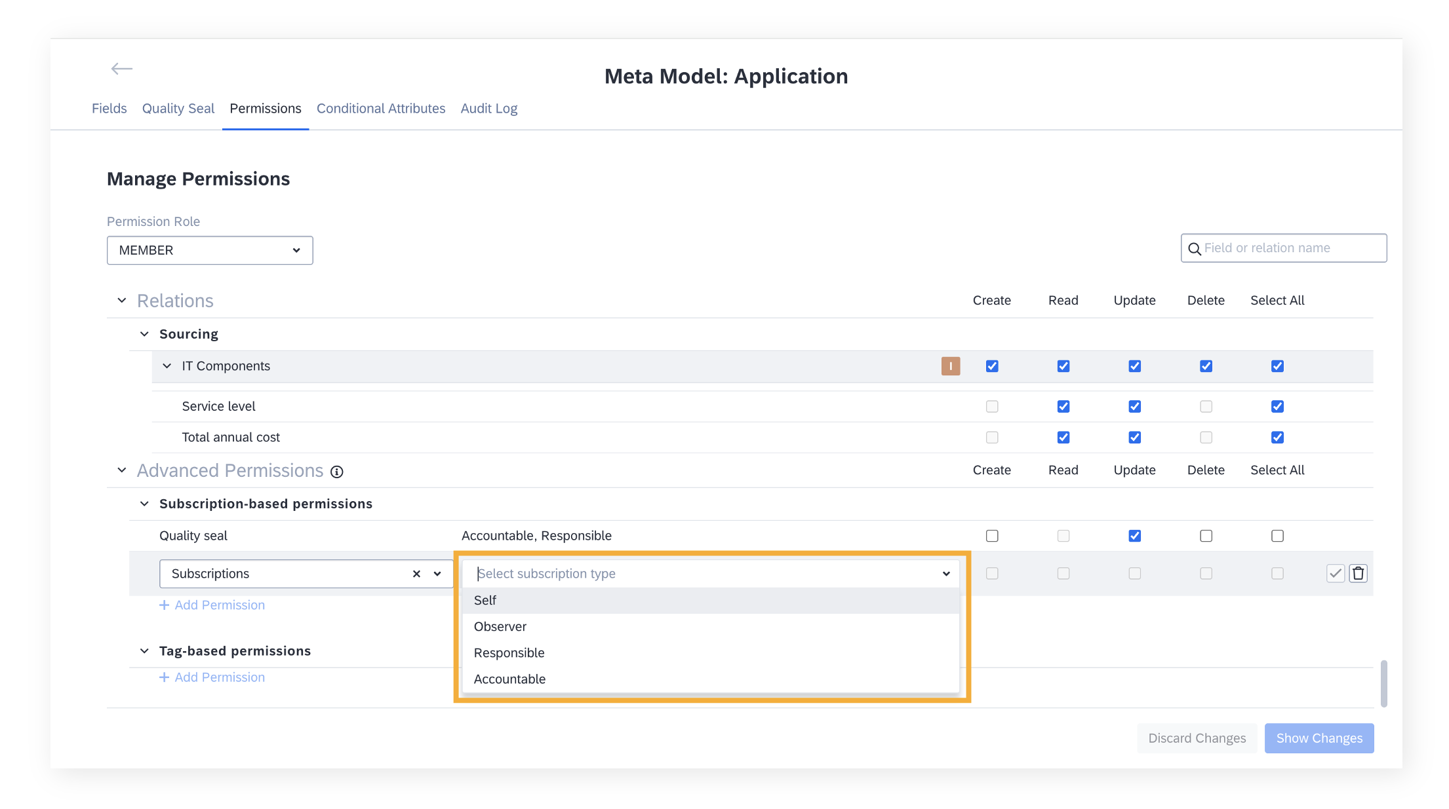The image size is (1449, 809).
Task: Click Add Permission text under Tag-based permissions
Action: (x=220, y=677)
